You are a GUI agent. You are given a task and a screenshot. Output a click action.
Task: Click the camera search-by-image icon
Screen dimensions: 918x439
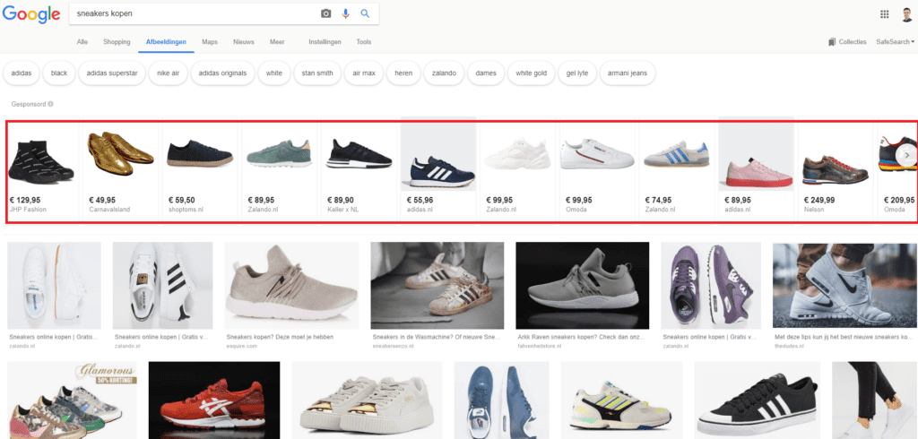pos(325,13)
